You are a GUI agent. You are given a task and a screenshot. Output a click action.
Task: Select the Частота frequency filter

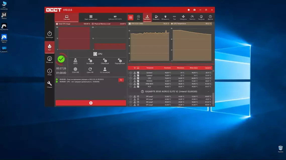(x=192, y=17)
